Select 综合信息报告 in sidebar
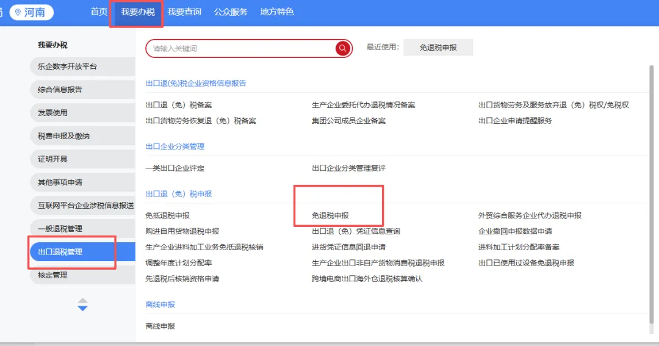Viewport: 659px width, 346px height. point(83,90)
